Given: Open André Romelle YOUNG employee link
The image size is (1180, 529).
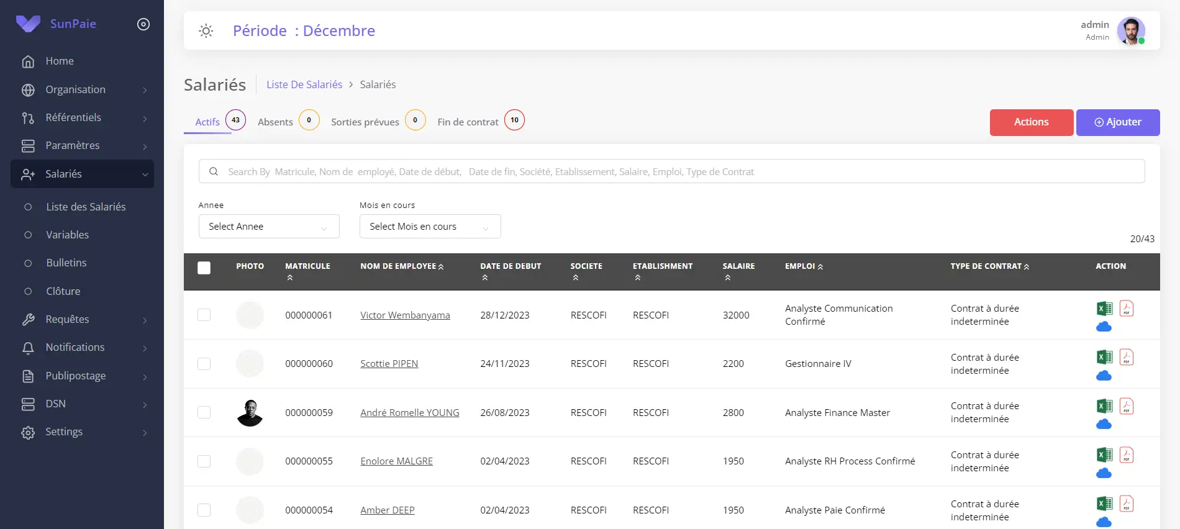Looking at the screenshot, I should 410,413.
